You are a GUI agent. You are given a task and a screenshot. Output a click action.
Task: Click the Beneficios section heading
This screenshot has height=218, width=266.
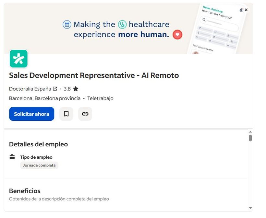[25, 191]
